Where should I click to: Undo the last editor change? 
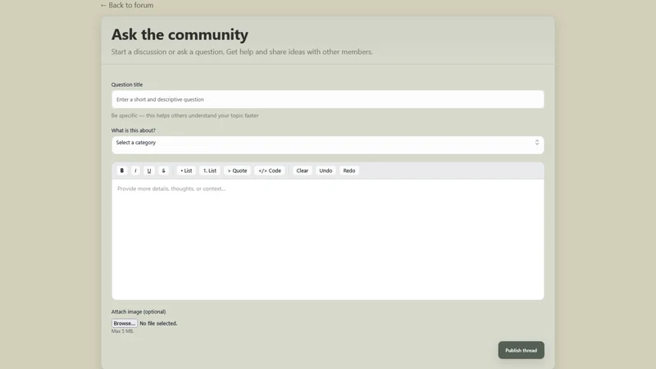[x=326, y=171]
